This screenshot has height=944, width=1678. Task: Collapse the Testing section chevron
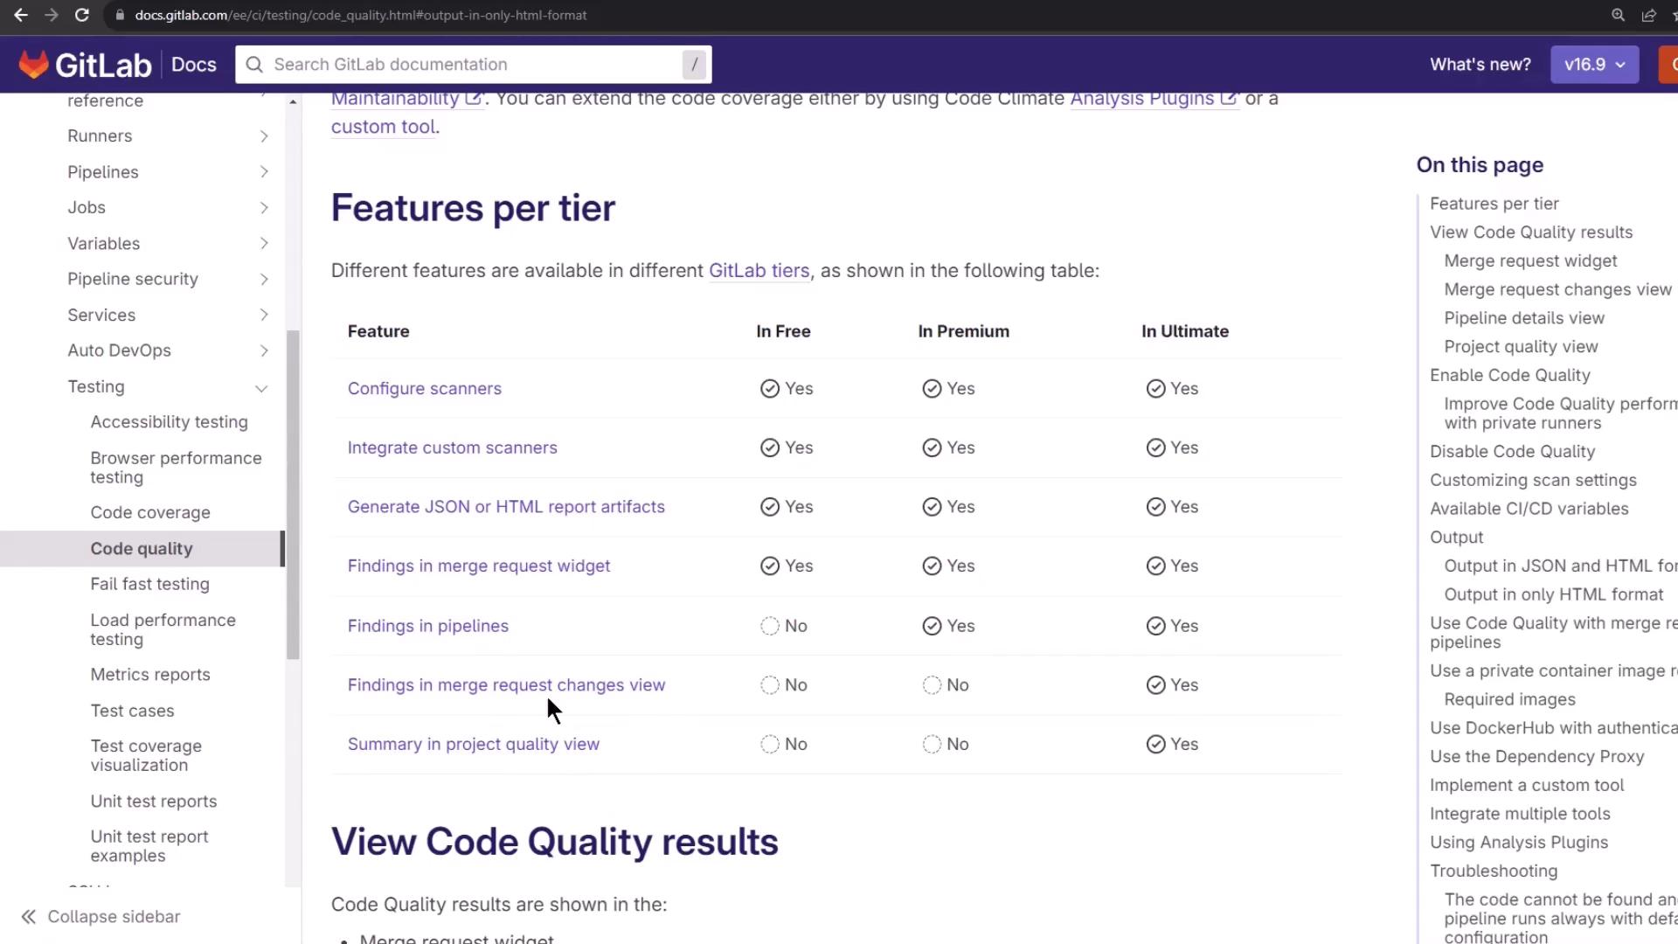(261, 387)
